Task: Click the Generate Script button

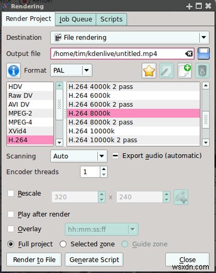Action: coord(94,260)
